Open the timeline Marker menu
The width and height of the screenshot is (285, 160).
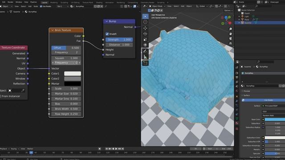[x=30, y=149]
